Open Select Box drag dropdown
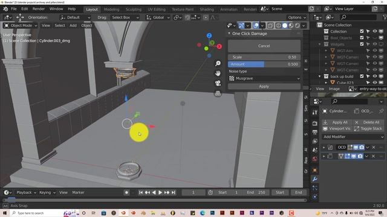The height and width of the screenshot is (217, 387). pos(125,17)
